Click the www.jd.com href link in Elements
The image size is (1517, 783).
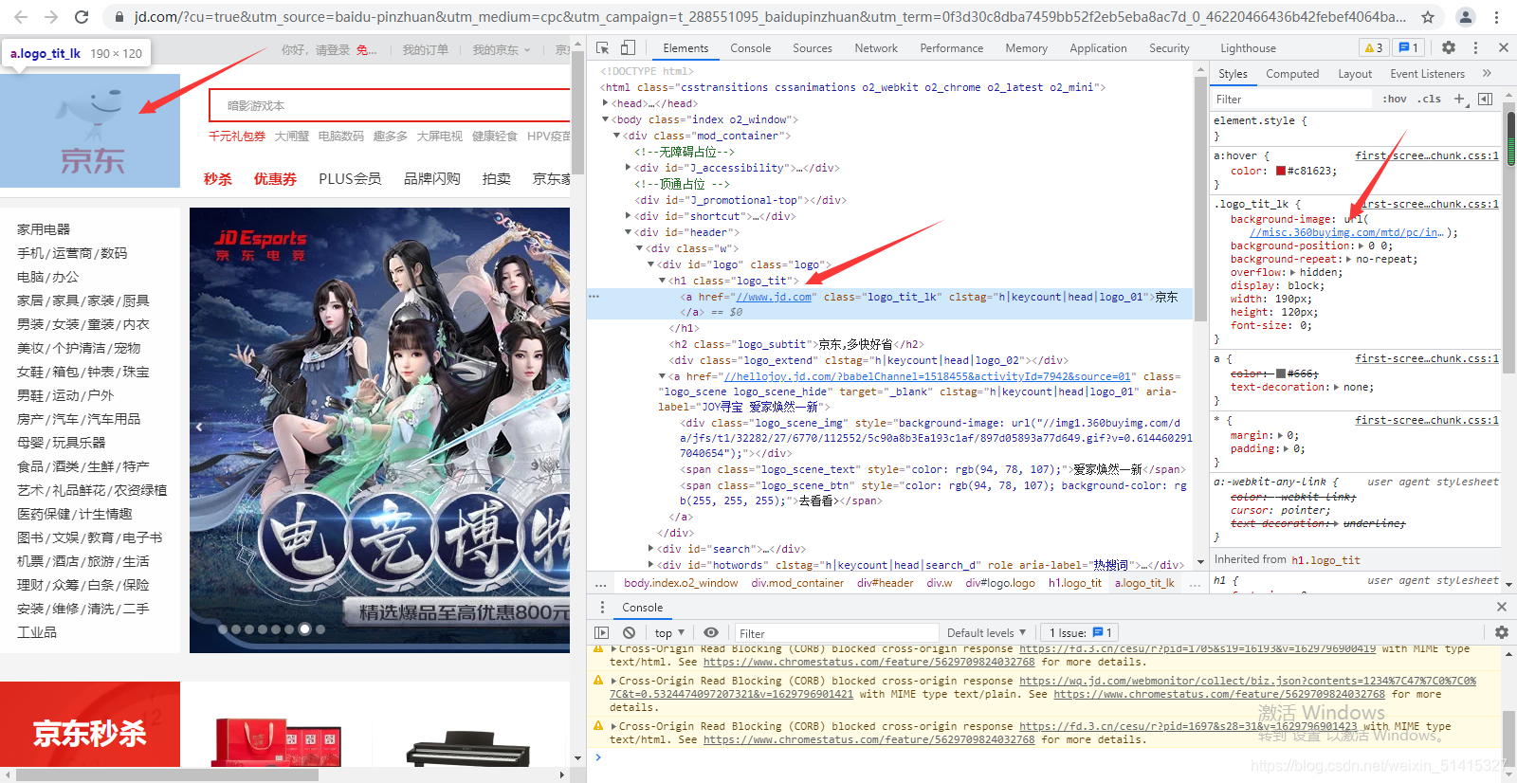(x=774, y=297)
